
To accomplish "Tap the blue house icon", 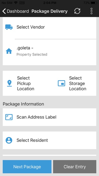I will pyautogui.click(x=9, y=51).
